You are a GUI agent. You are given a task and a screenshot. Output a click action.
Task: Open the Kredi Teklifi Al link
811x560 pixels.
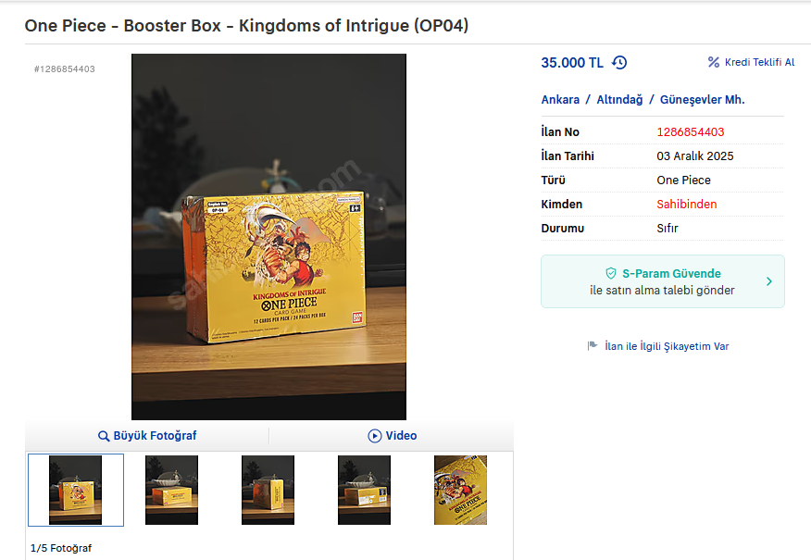(x=759, y=62)
